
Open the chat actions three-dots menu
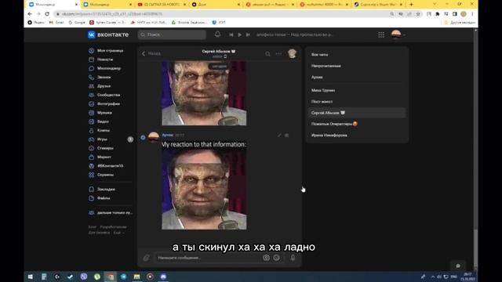tap(279, 54)
